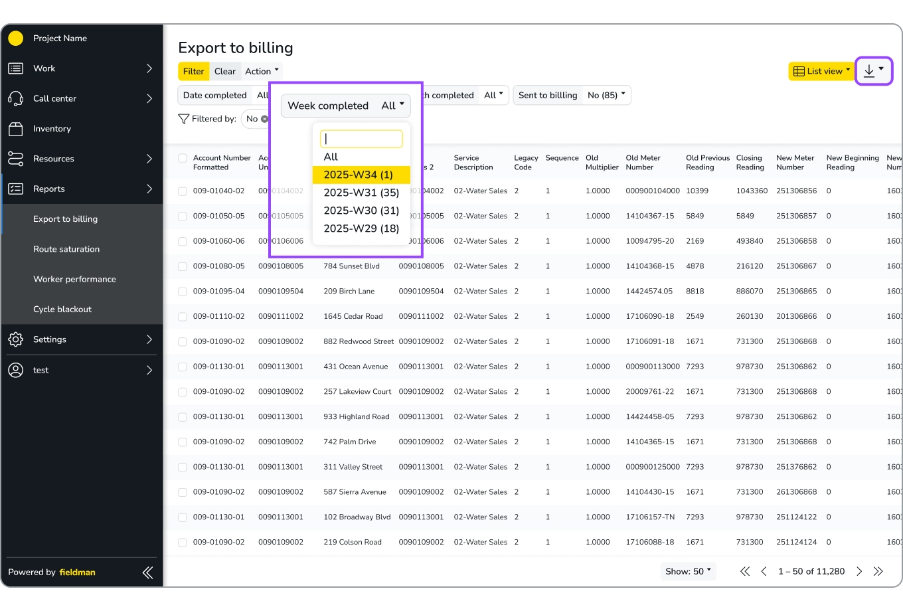Select 2025-W30 (31) option
Image resolution: width=903 pixels, height=611 pixels.
pos(361,211)
